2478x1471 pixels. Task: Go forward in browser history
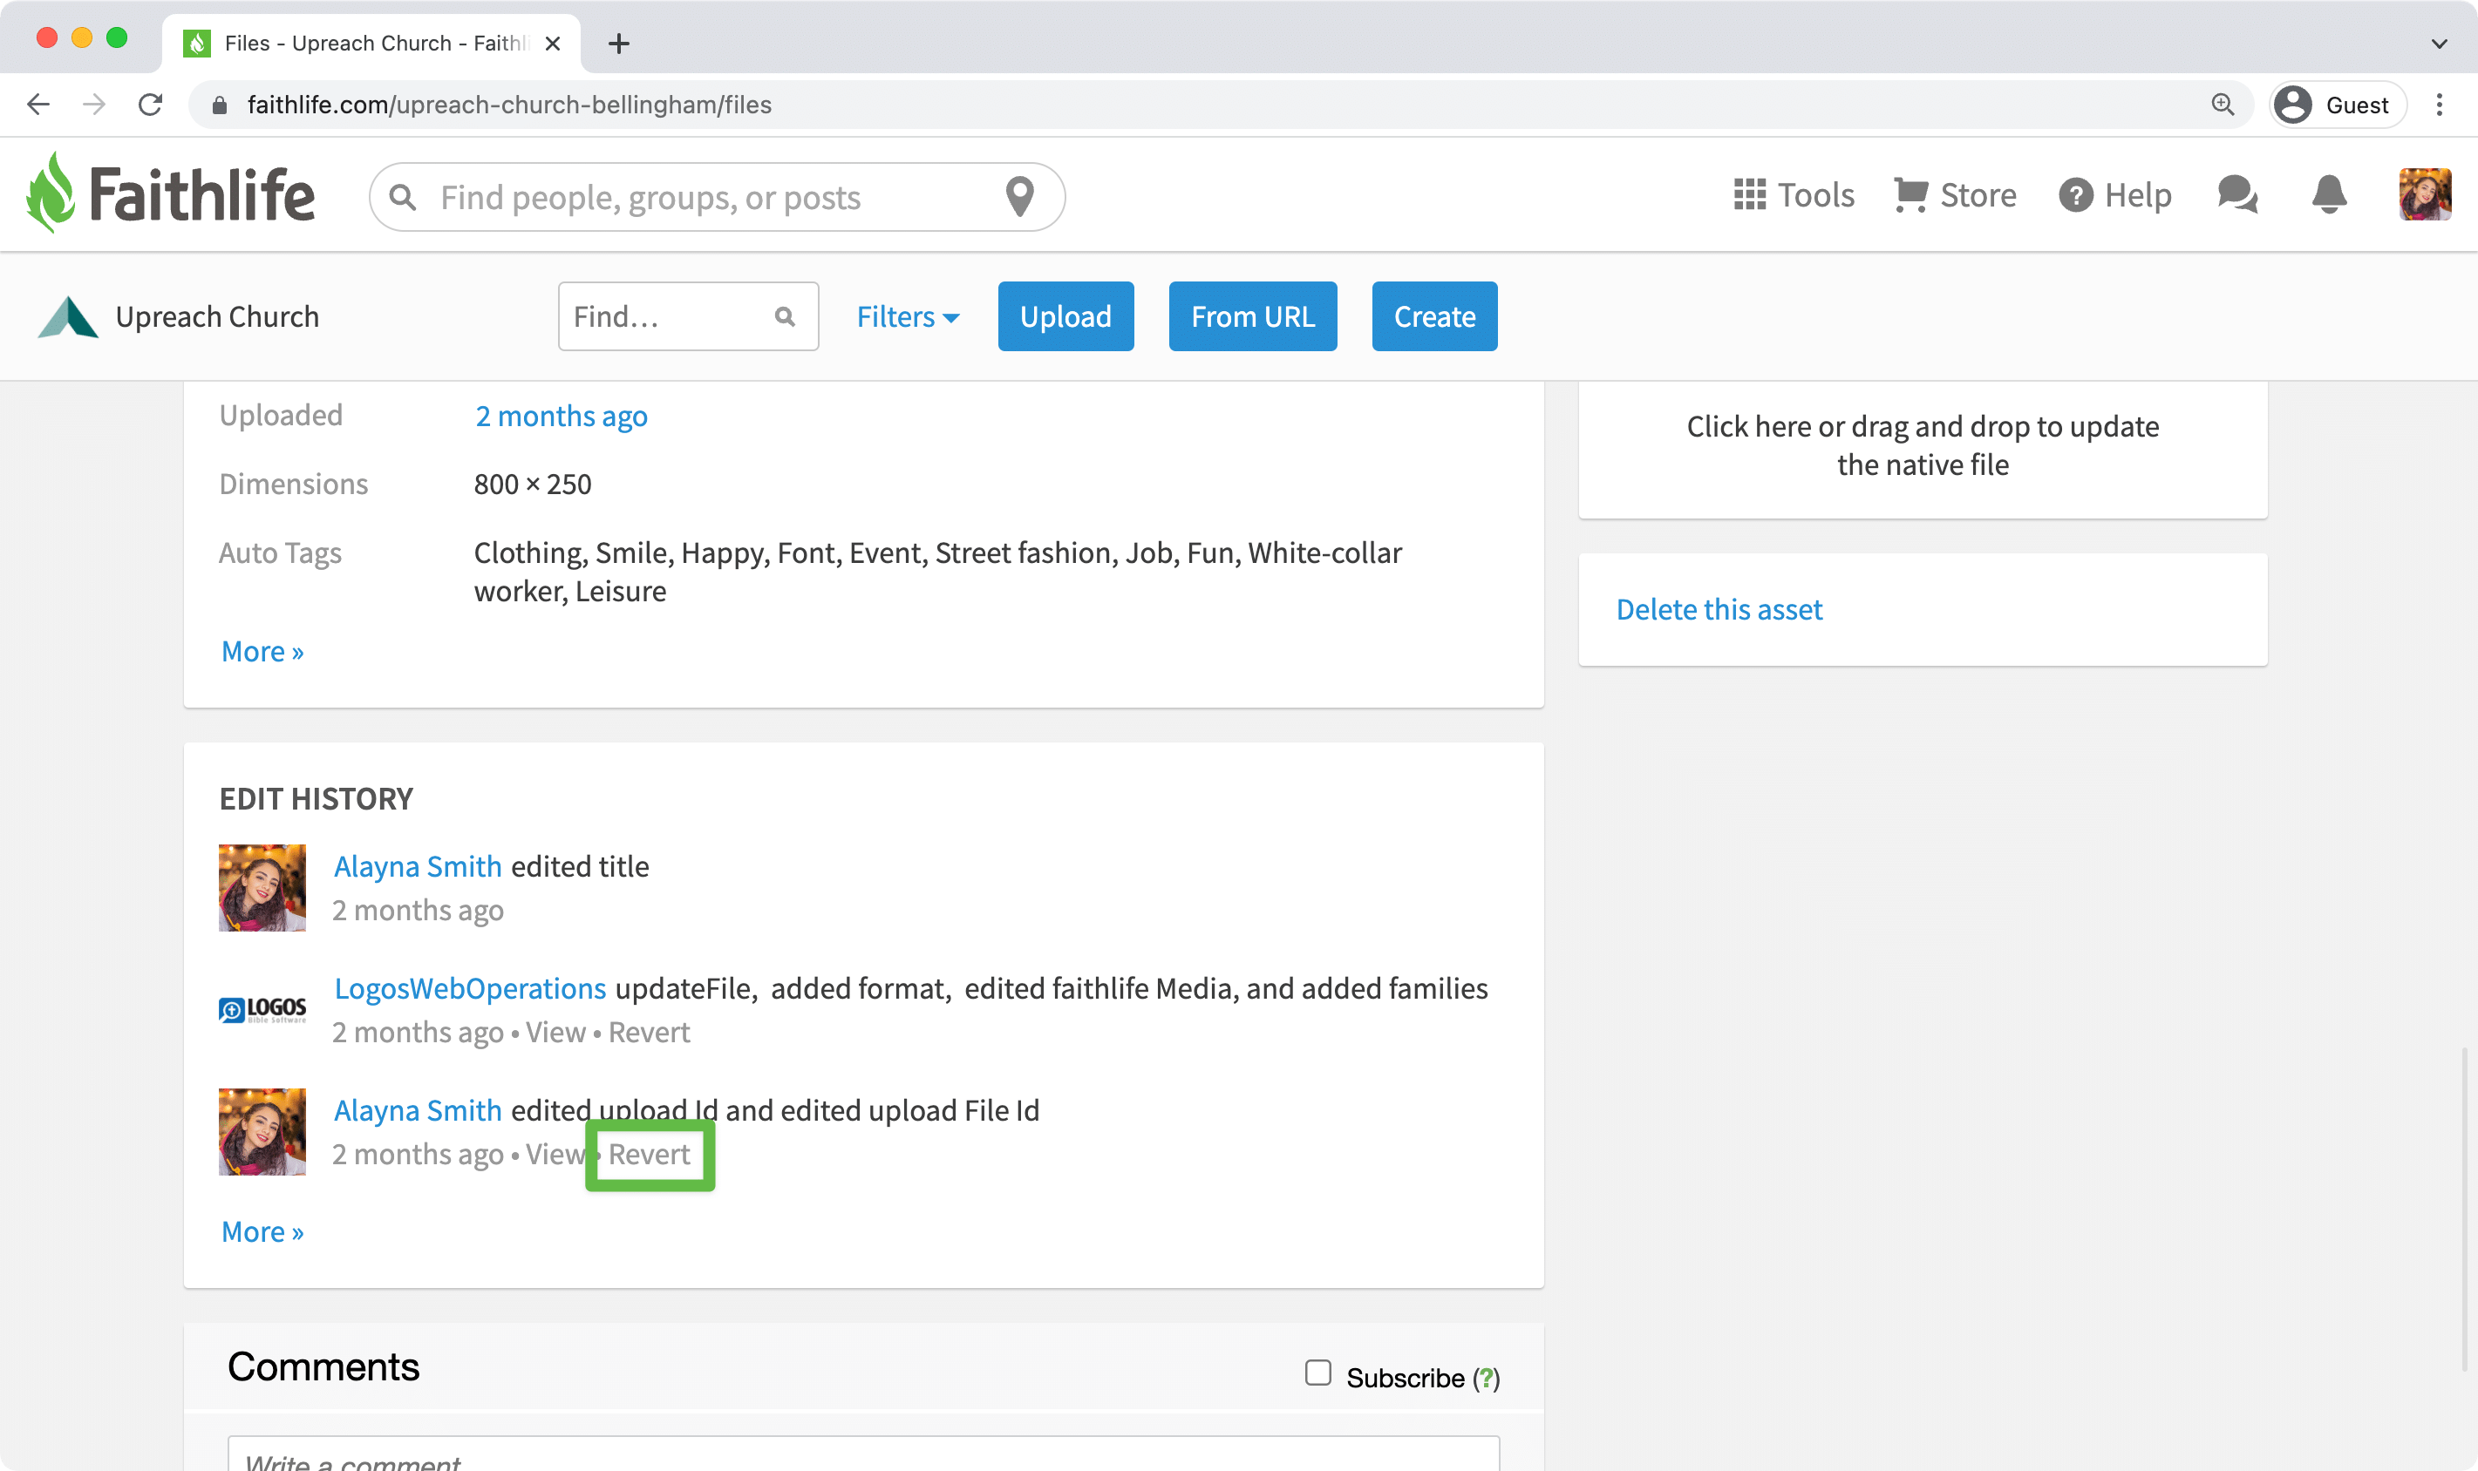click(x=94, y=104)
